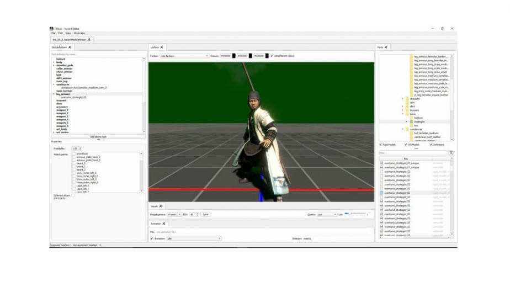Image resolution: width=510 pixels, height=287 pixels.
Task: Click the full_lamellar_medium folder icon
Action: [411, 133]
